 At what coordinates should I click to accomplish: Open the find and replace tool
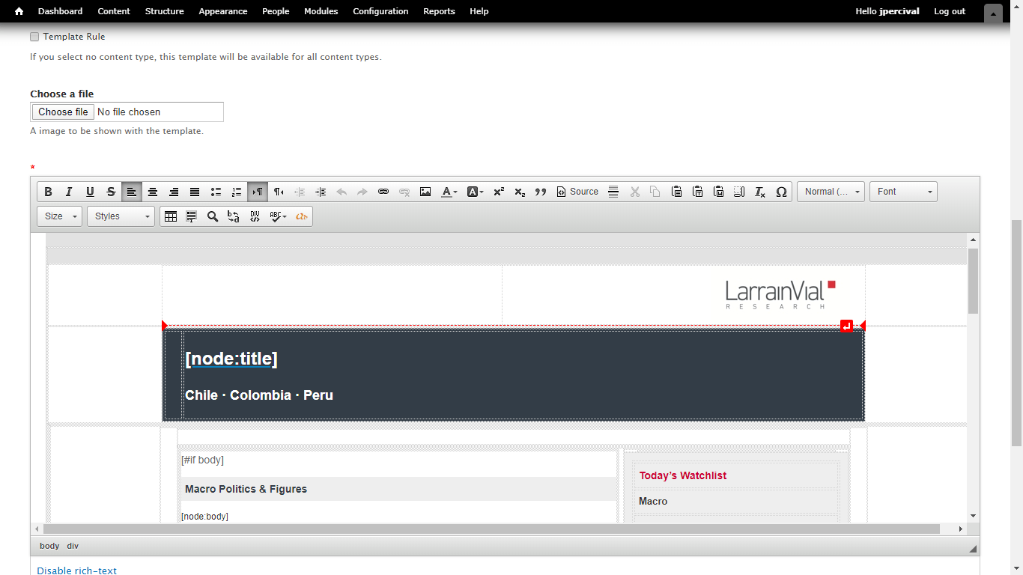pos(213,216)
